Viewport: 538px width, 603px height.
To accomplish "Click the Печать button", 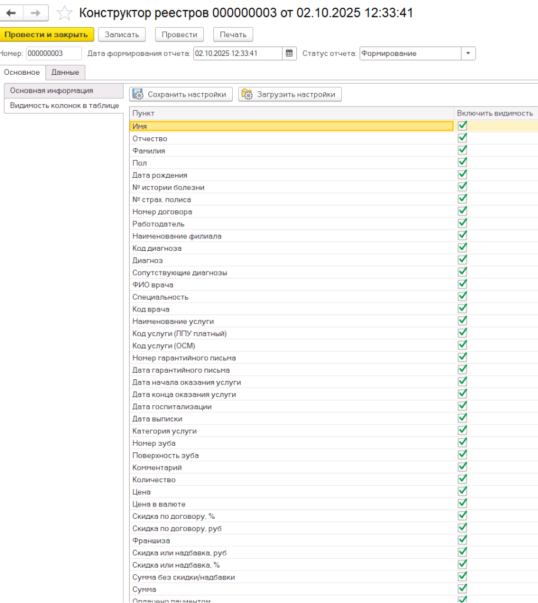I will [x=233, y=35].
